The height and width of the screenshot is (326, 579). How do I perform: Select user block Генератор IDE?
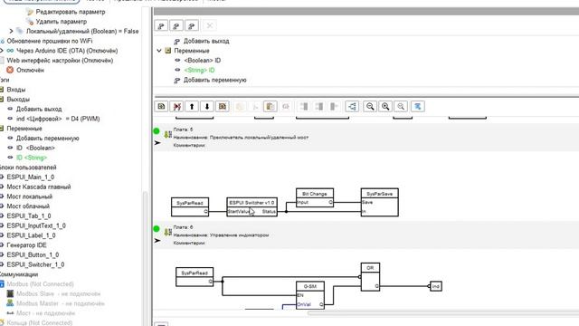tap(26, 245)
